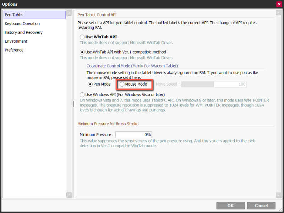Confirm settings with the OK button
The image size is (284, 213).
[230, 206]
